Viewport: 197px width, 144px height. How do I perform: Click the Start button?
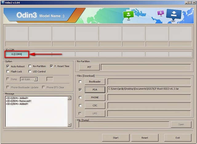[x=116, y=138]
